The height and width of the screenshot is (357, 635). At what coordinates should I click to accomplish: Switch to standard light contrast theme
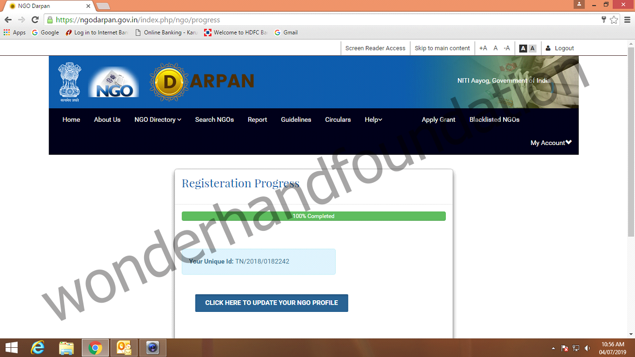click(532, 49)
